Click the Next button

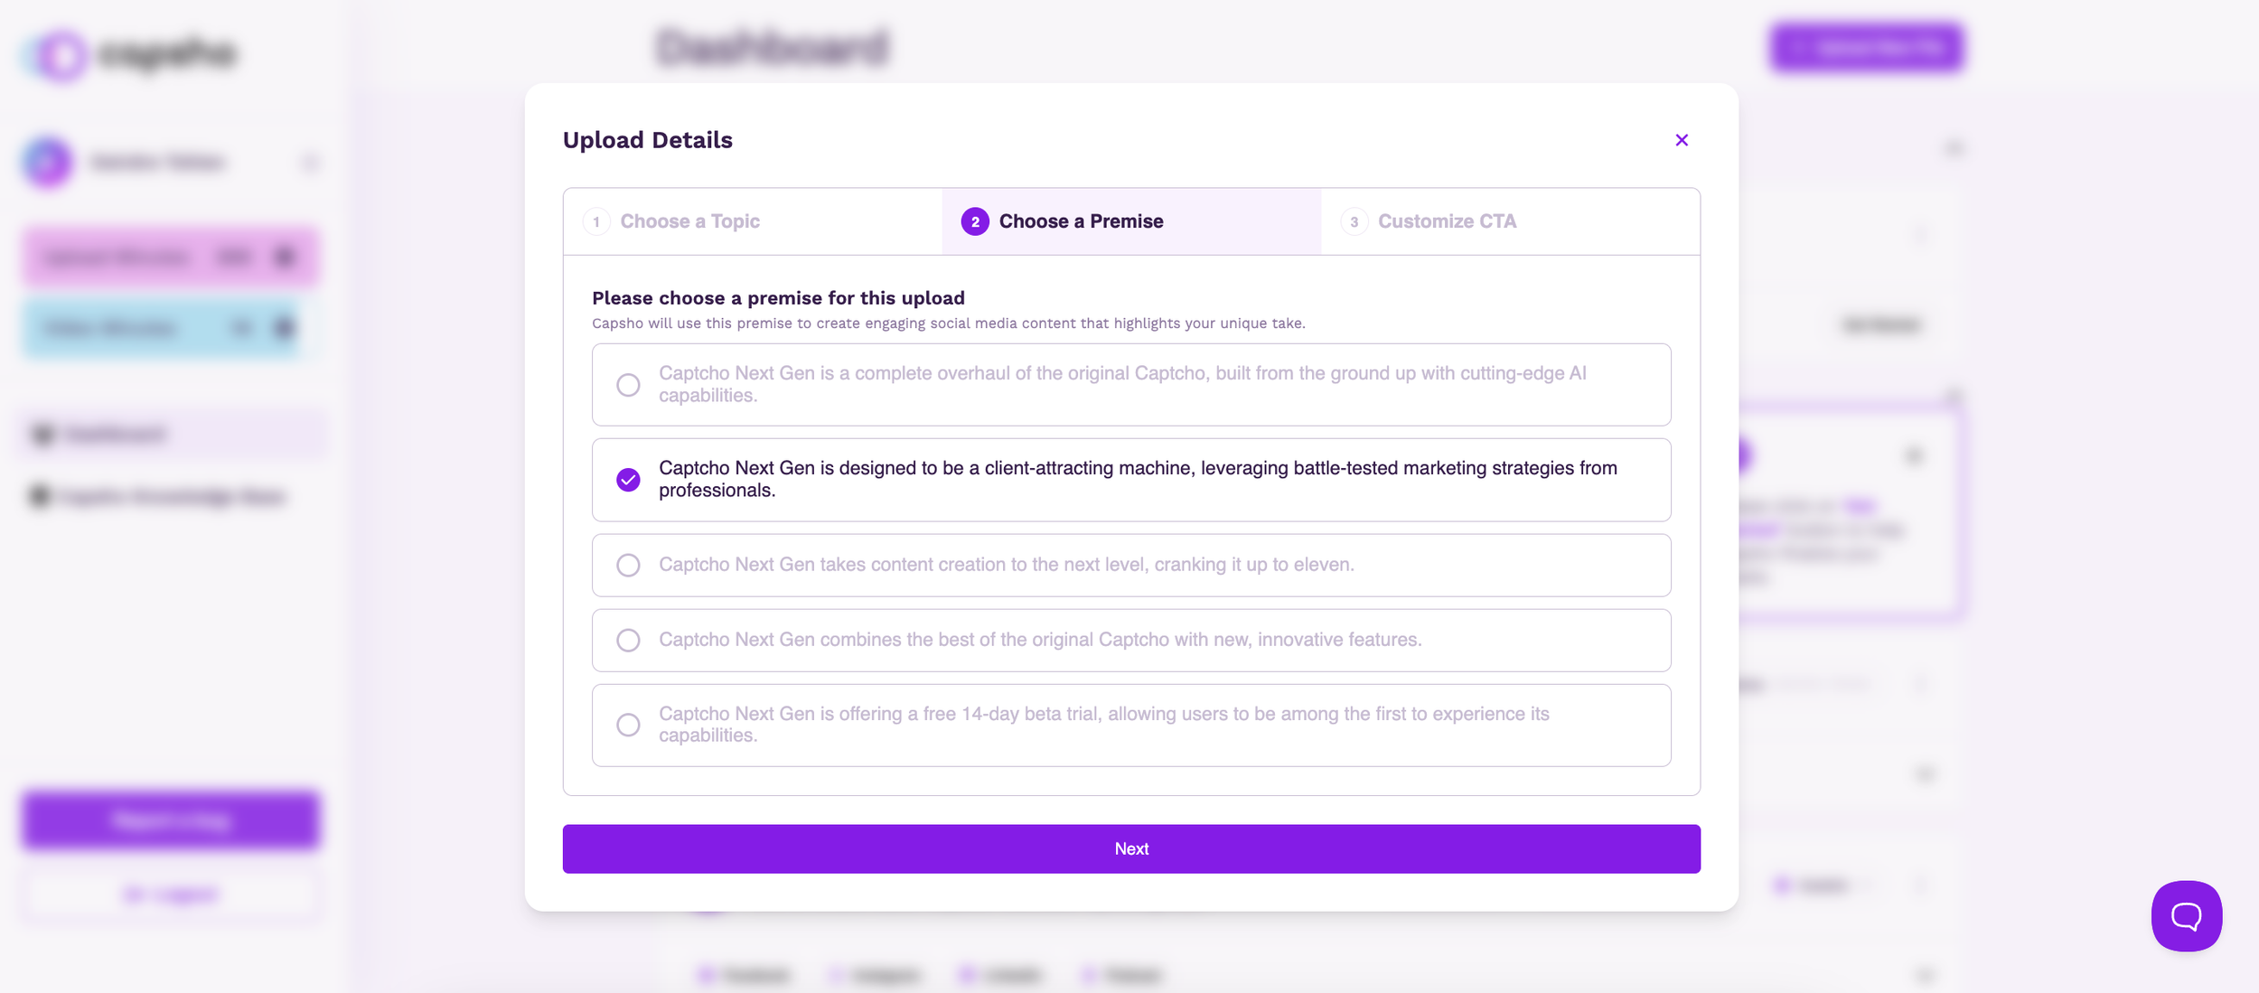click(1130, 848)
